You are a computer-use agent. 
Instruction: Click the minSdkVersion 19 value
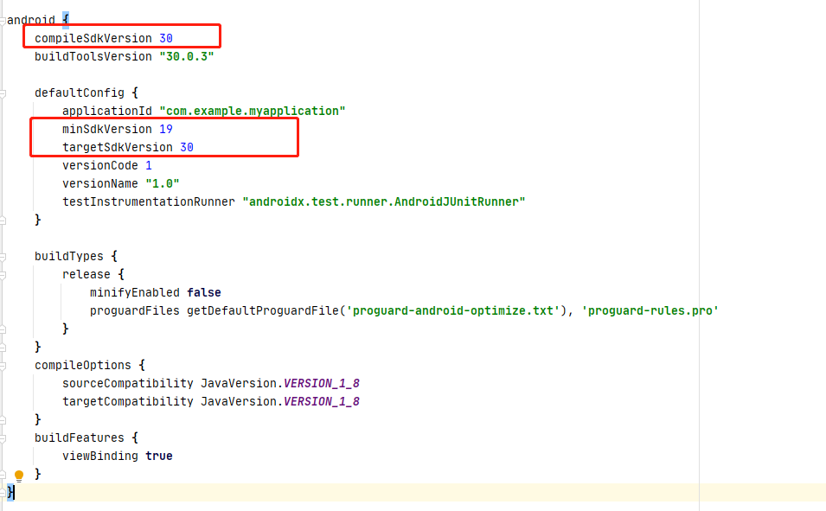(165, 129)
